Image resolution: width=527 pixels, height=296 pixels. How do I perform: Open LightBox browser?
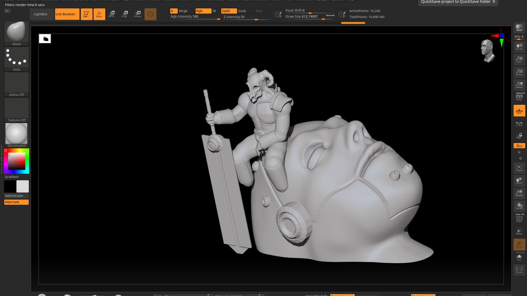coord(41,14)
